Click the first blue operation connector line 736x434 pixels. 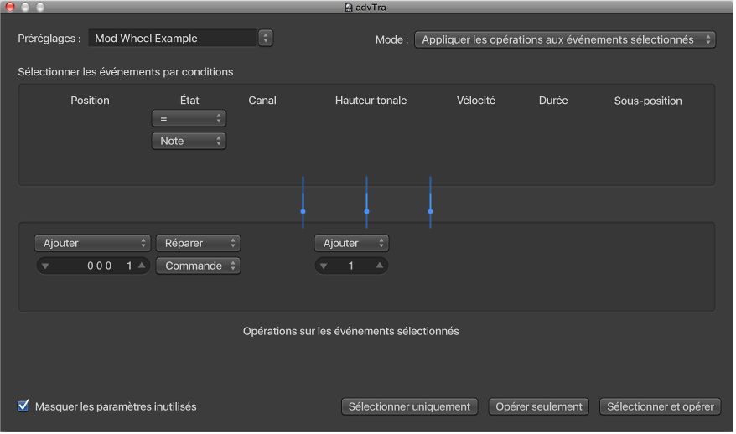(x=303, y=202)
